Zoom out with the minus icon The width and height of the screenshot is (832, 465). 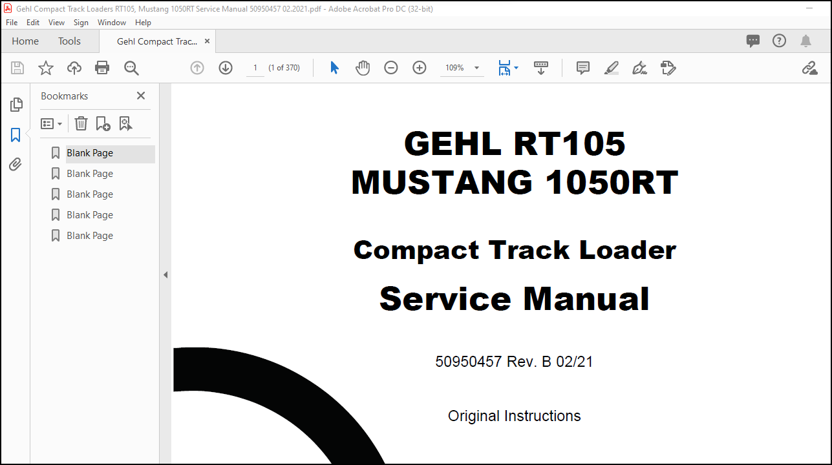391,68
